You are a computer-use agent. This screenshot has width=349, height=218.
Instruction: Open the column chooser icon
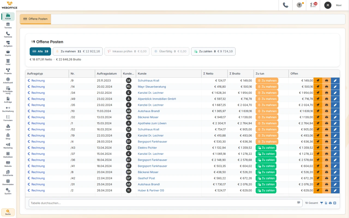point(335,203)
